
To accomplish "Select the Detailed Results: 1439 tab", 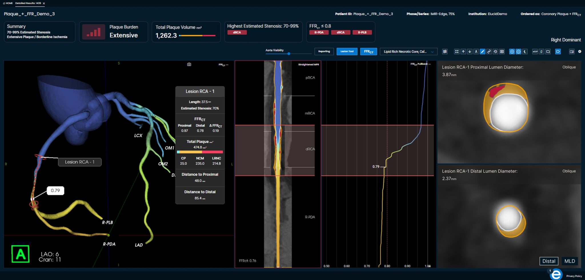I will pyautogui.click(x=28, y=3).
